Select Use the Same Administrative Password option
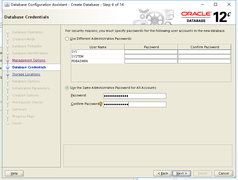Viewport: 238px width, 180px height. coord(66,88)
